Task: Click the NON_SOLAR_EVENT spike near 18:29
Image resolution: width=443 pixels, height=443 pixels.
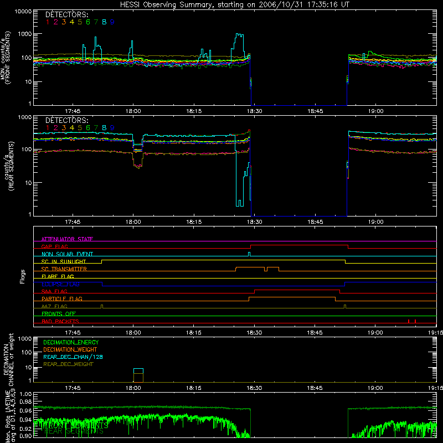Action: point(249,254)
